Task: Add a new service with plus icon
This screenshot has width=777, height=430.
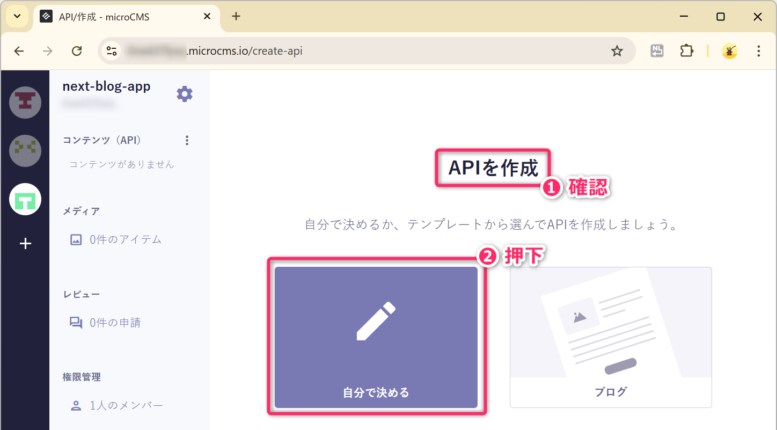Action: 25,244
